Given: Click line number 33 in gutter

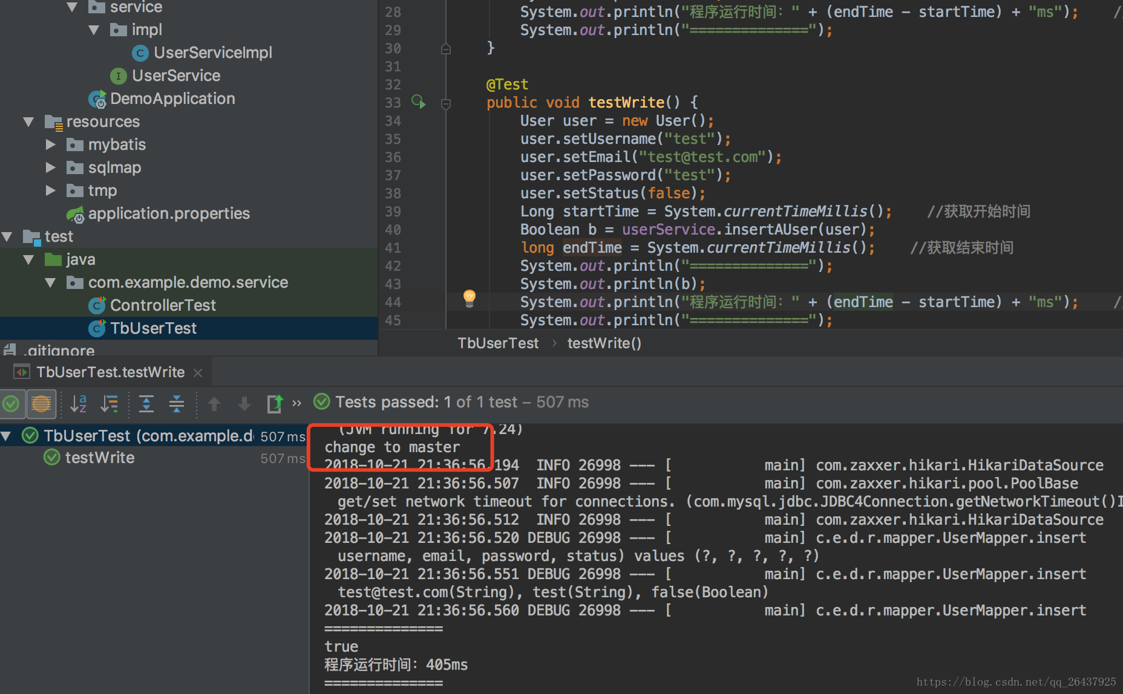Looking at the screenshot, I should point(393,103).
